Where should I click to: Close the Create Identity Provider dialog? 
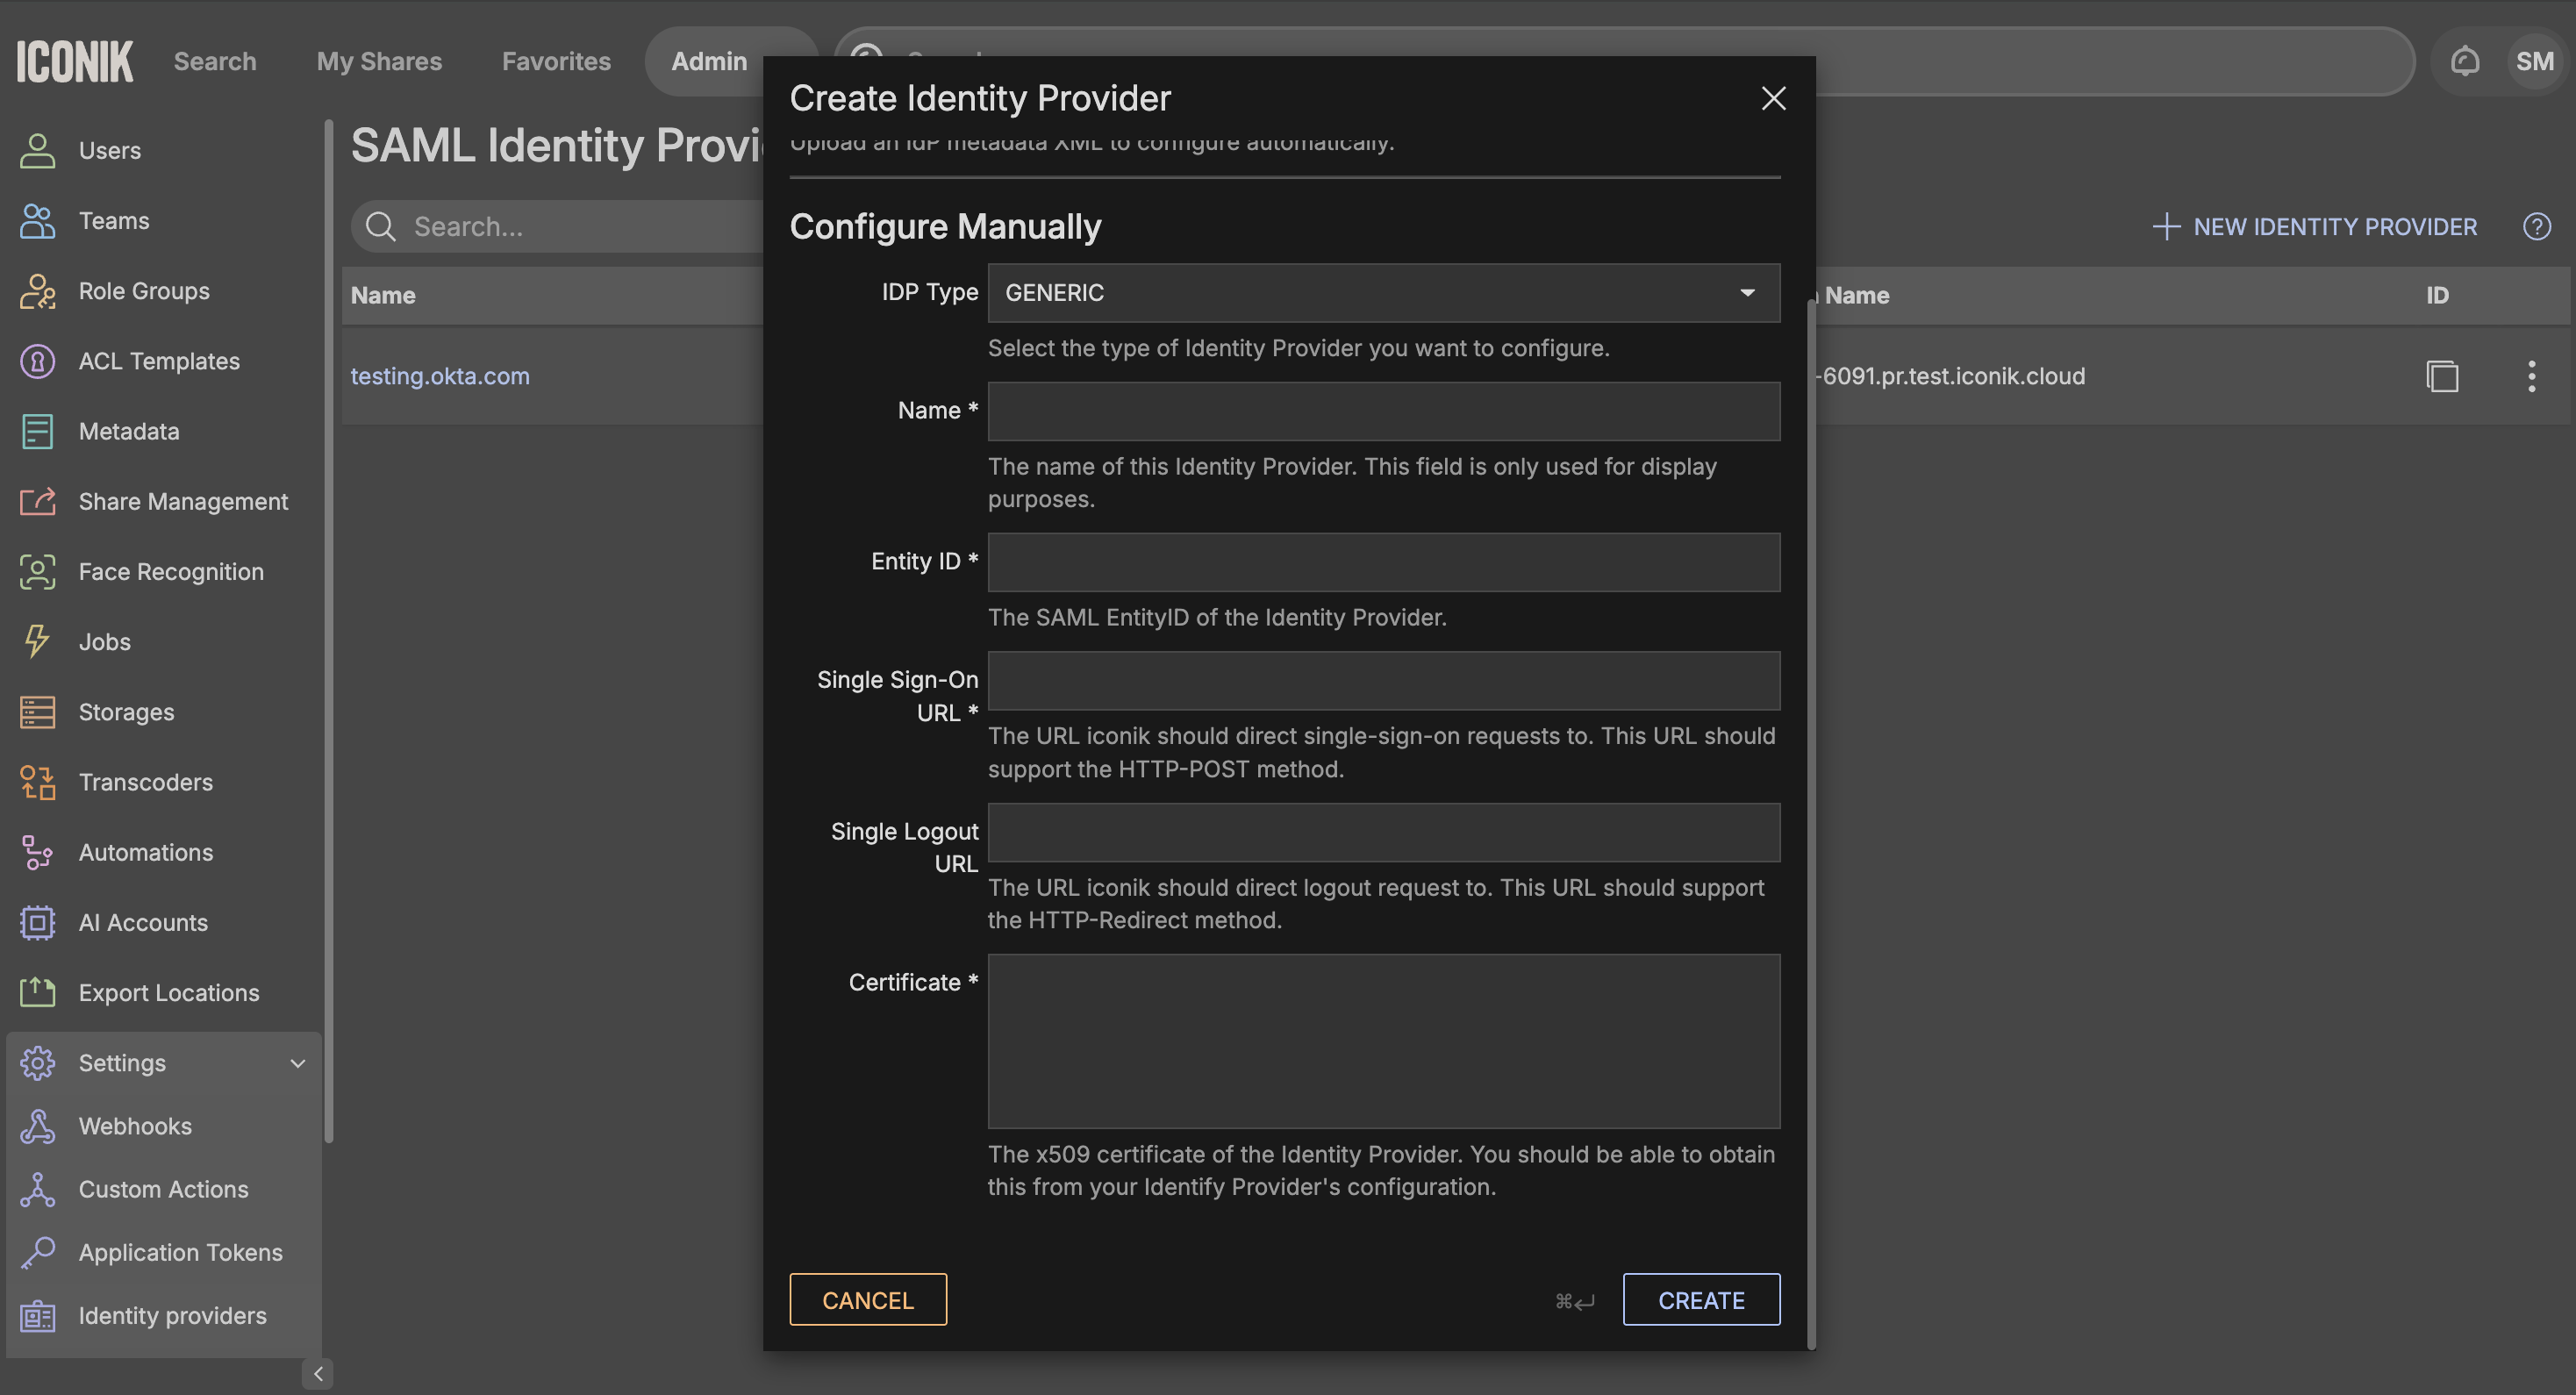click(x=1773, y=98)
